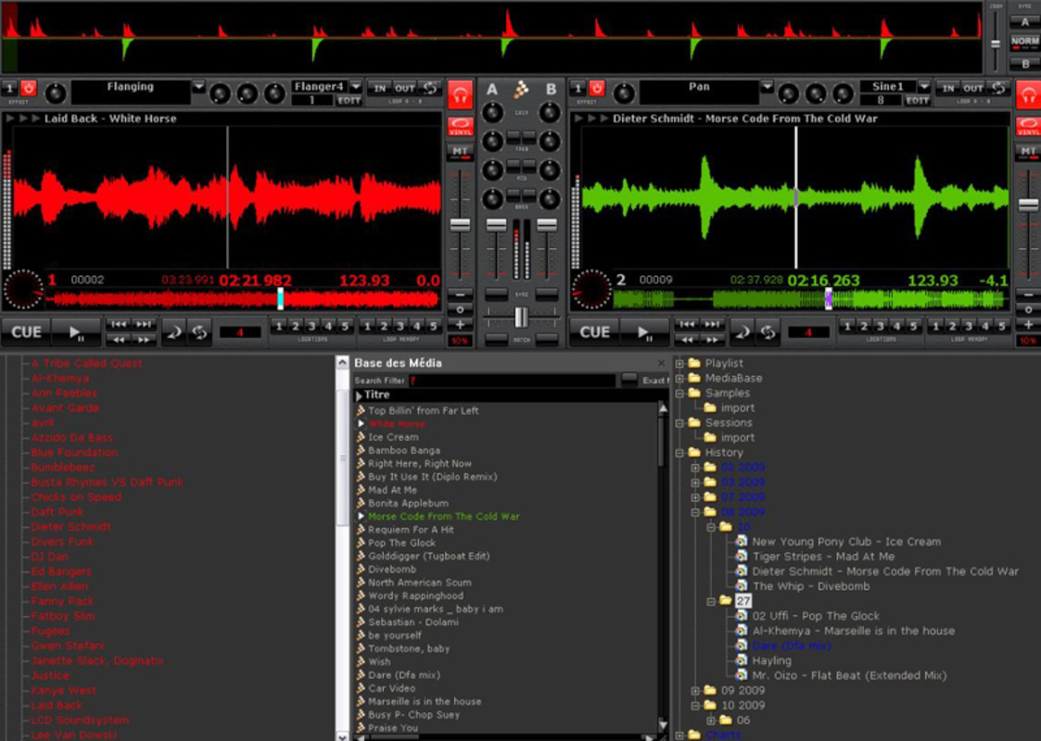Click the reloop icon beside deck 1 OUT button

coord(430,88)
